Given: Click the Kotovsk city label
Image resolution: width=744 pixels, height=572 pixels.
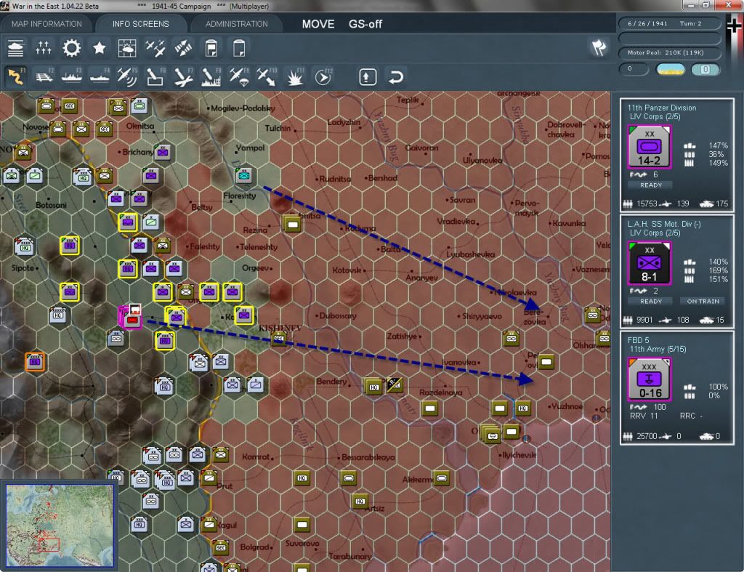Looking at the screenshot, I should (x=347, y=270).
